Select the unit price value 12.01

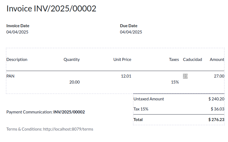click(x=126, y=76)
